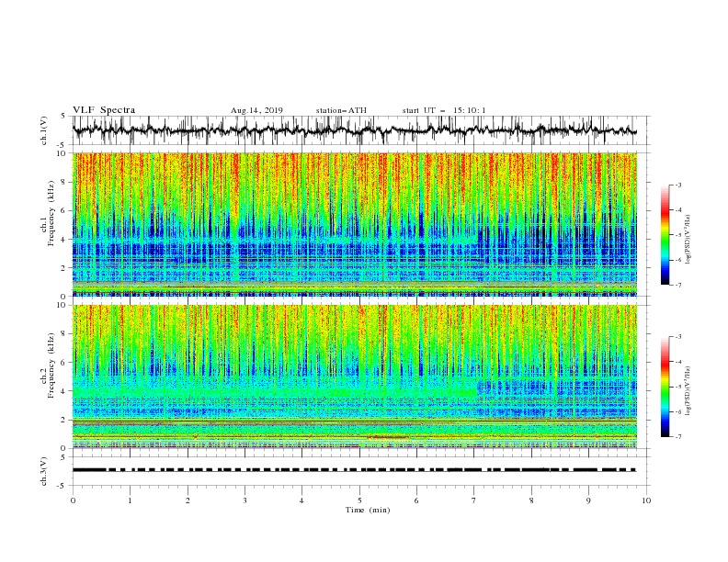Click the ch.1 "Frequency (kHz)" axis label
The image size is (728, 562).
pos(51,214)
